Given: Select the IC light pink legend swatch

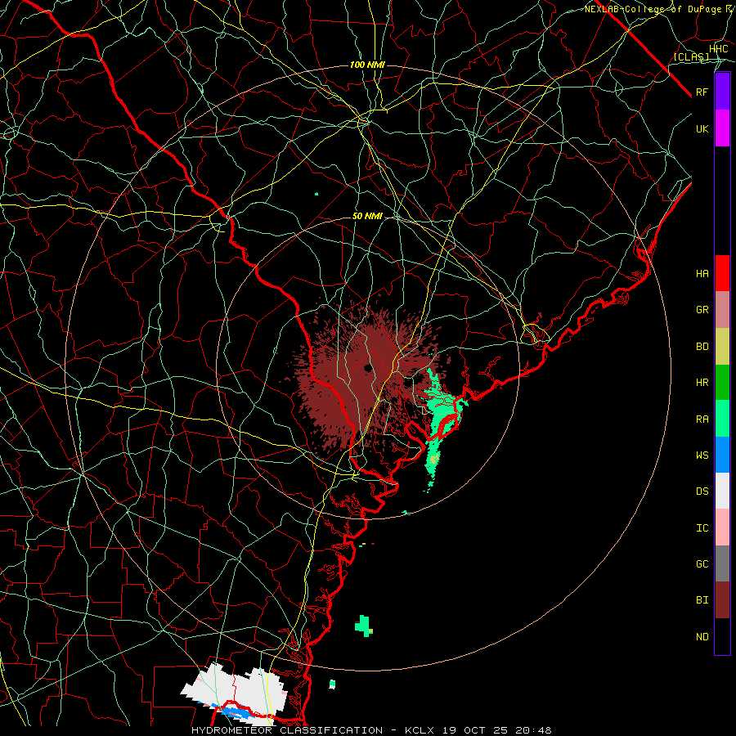Looking at the screenshot, I should [x=722, y=527].
